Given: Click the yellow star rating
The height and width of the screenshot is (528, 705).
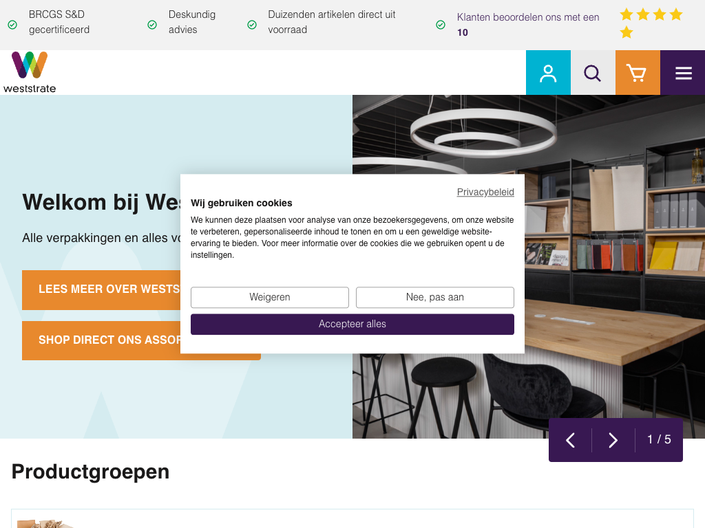Looking at the screenshot, I should tap(651, 23).
